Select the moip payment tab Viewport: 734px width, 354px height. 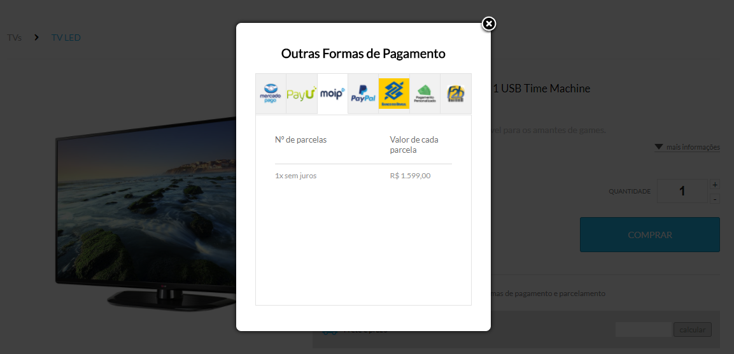332,94
